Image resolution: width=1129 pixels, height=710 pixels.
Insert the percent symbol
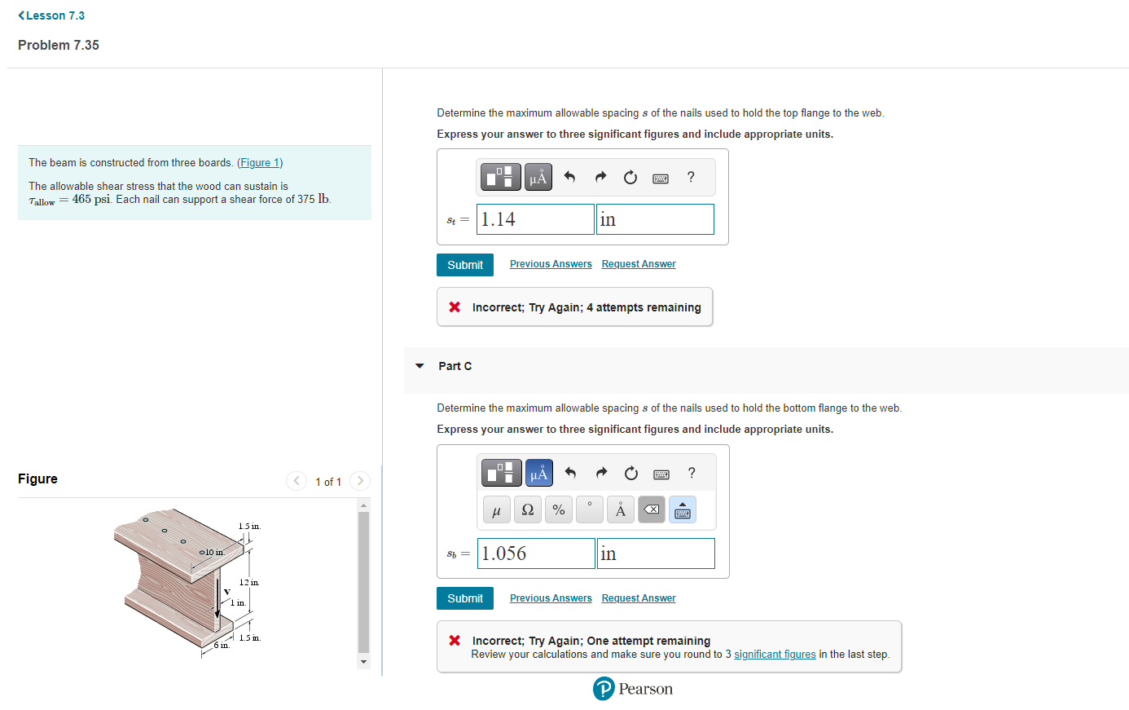click(x=559, y=509)
